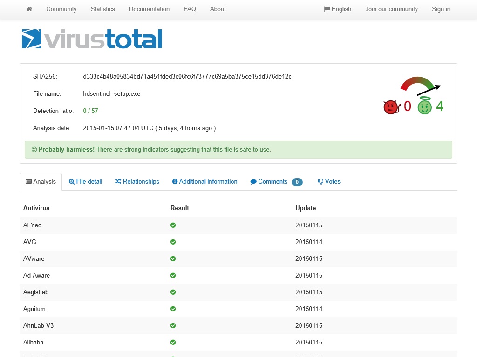Click the green check icon for AhnLab-V3

click(173, 325)
